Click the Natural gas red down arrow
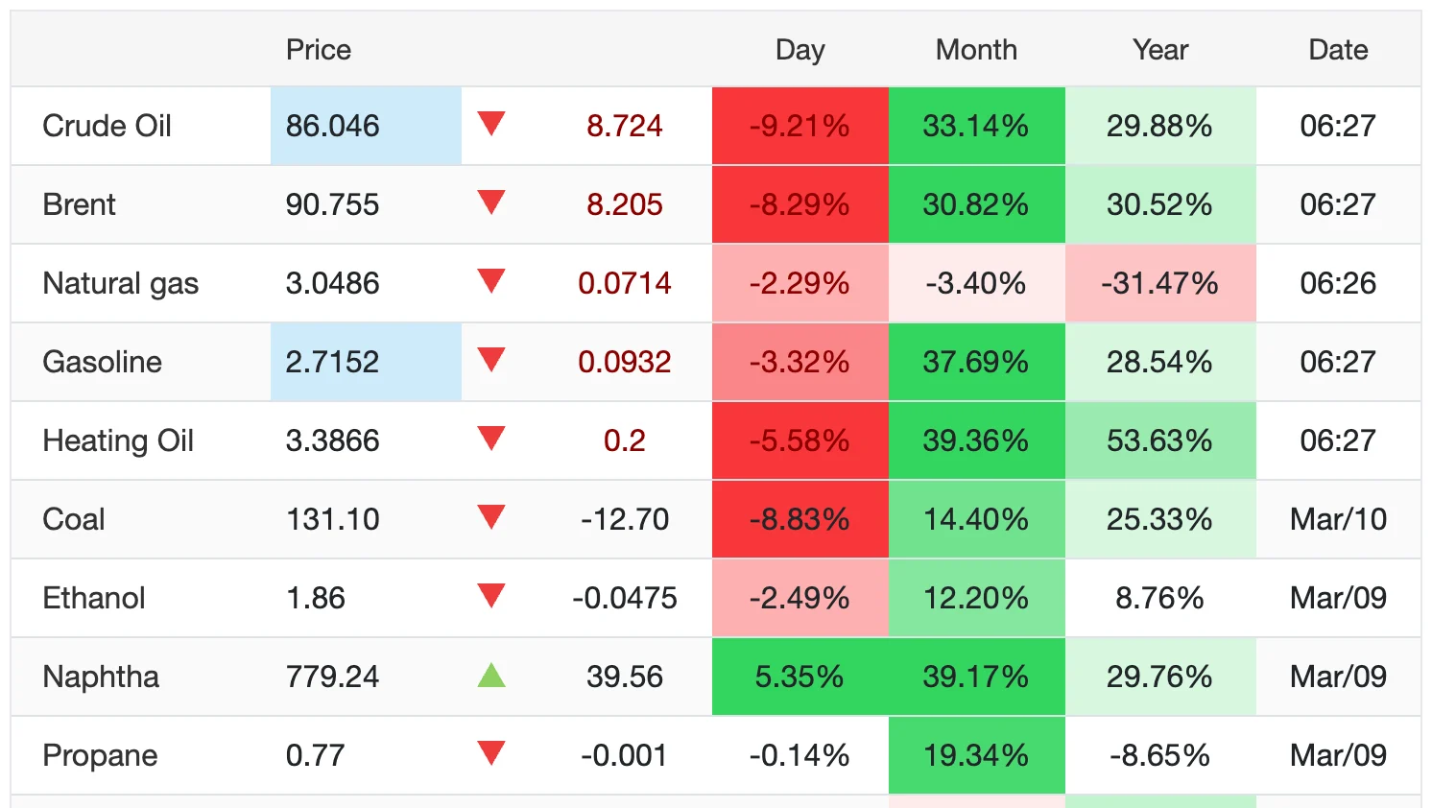This screenshot has width=1432, height=808. 491,281
